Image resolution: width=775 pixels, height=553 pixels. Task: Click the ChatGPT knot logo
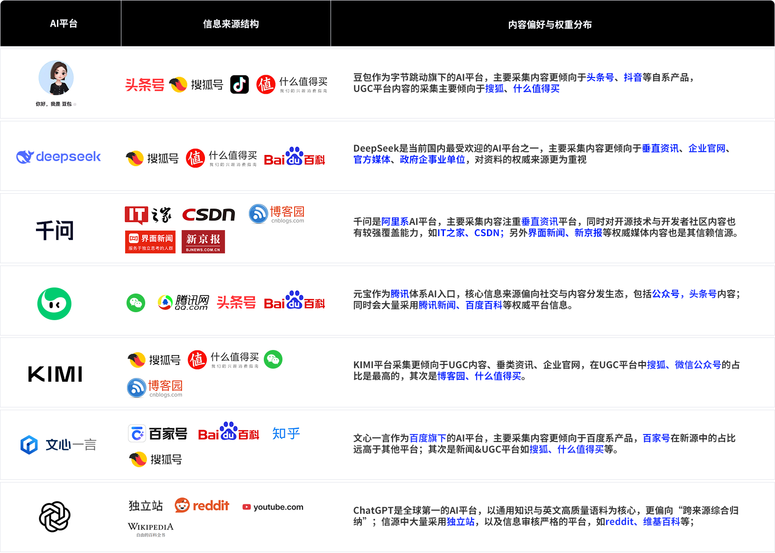[x=55, y=517]
